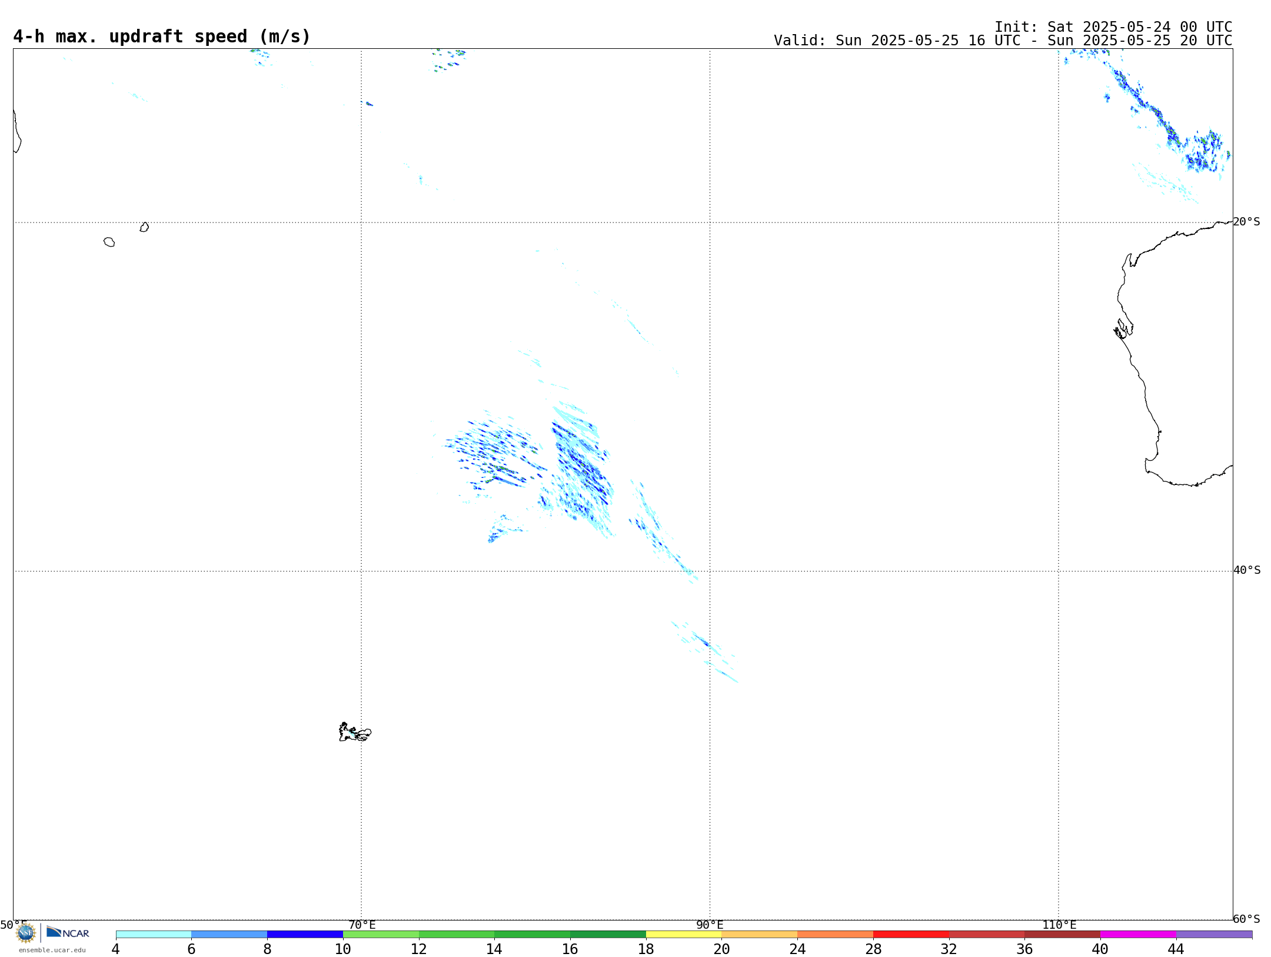Screen dimensions: 1271x957
Task: Pick the magenta 40–44 color swatch
Action: click(1138, 934)
